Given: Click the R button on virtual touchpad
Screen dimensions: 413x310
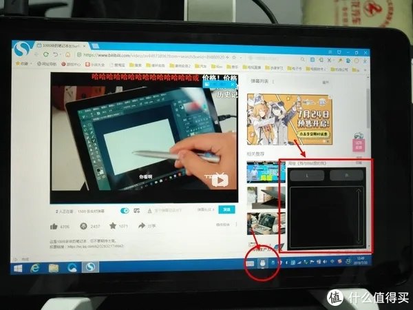Looking at the screenshot, I should click(347, 175).
